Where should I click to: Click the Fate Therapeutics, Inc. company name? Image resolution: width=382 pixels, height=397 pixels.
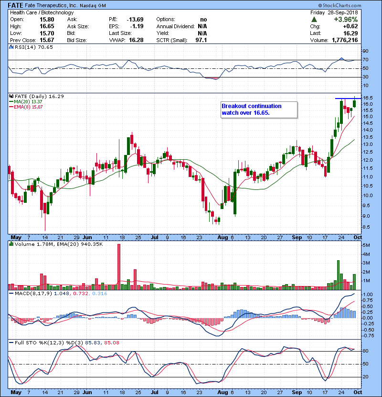pyautogui.click(x=51, y=5)
